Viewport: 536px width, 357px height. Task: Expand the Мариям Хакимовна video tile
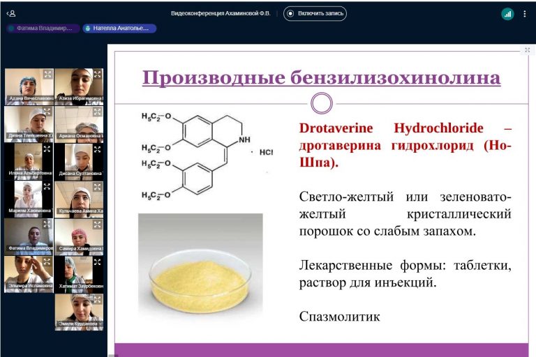pyautogui.click(x=47, y=187)
